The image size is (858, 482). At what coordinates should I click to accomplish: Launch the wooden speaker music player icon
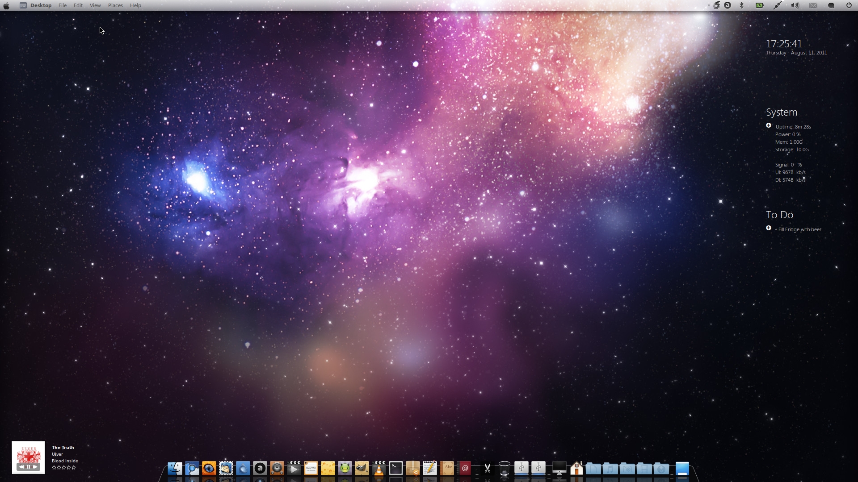[277, 468]
